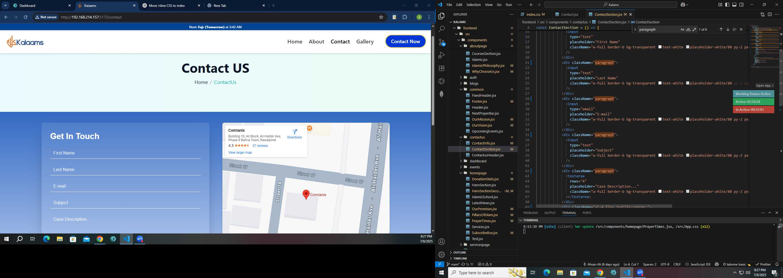Image resolution: width=783 pixels, height=278 pixels.
Task: Click the Gallery link in site navigation
Action: [365, 42]
